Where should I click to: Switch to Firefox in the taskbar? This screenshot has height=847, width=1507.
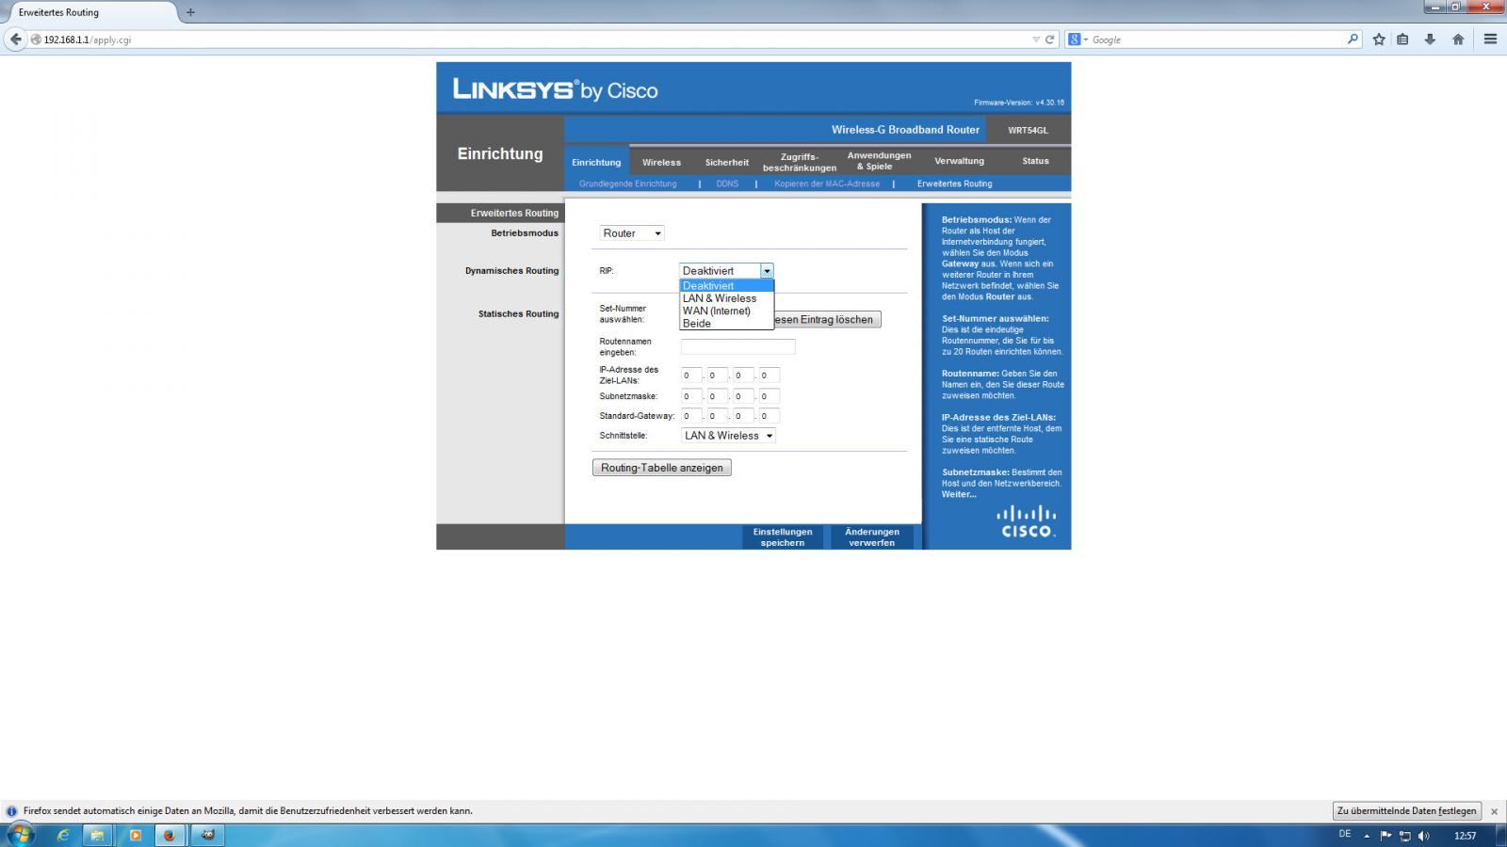click(170, 835)
